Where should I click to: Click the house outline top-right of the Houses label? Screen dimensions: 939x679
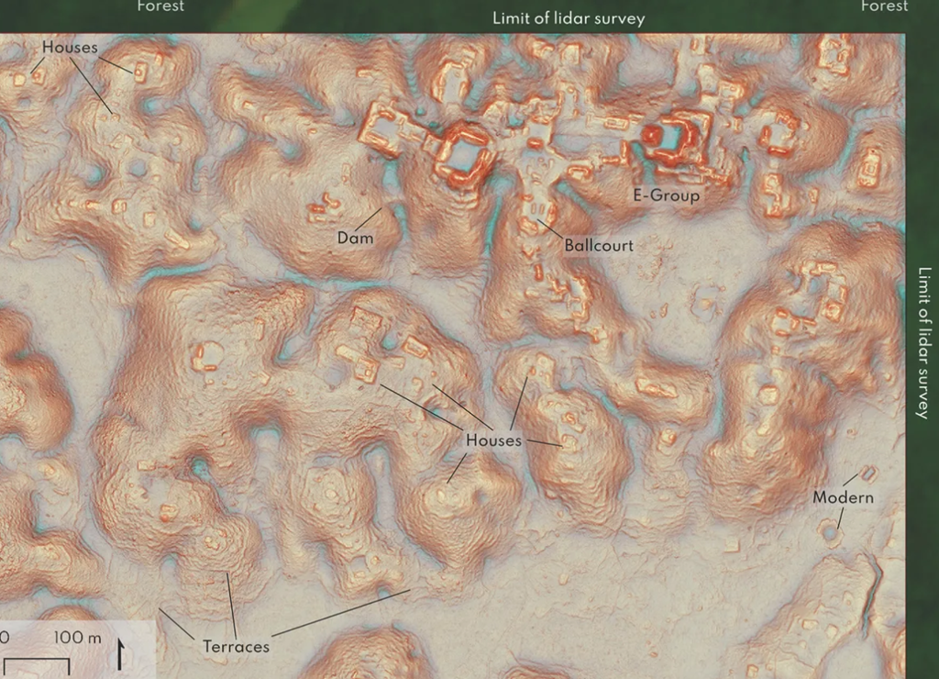[x=140, y=71]
